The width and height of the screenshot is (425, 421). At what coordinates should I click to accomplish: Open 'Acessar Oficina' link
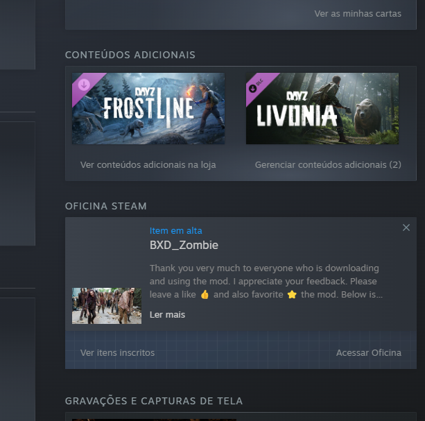(x=369, y=353)
